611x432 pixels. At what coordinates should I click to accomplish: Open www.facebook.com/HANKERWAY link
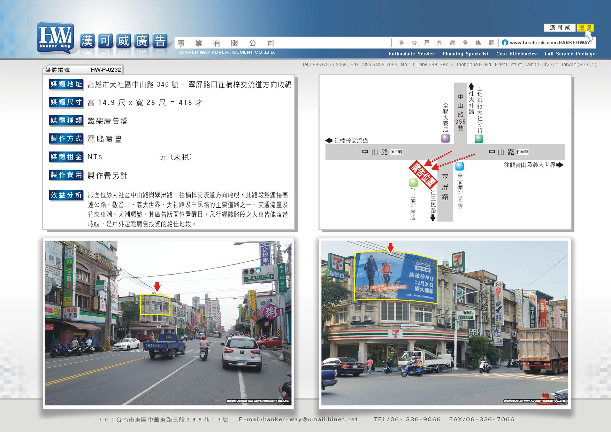551,43
